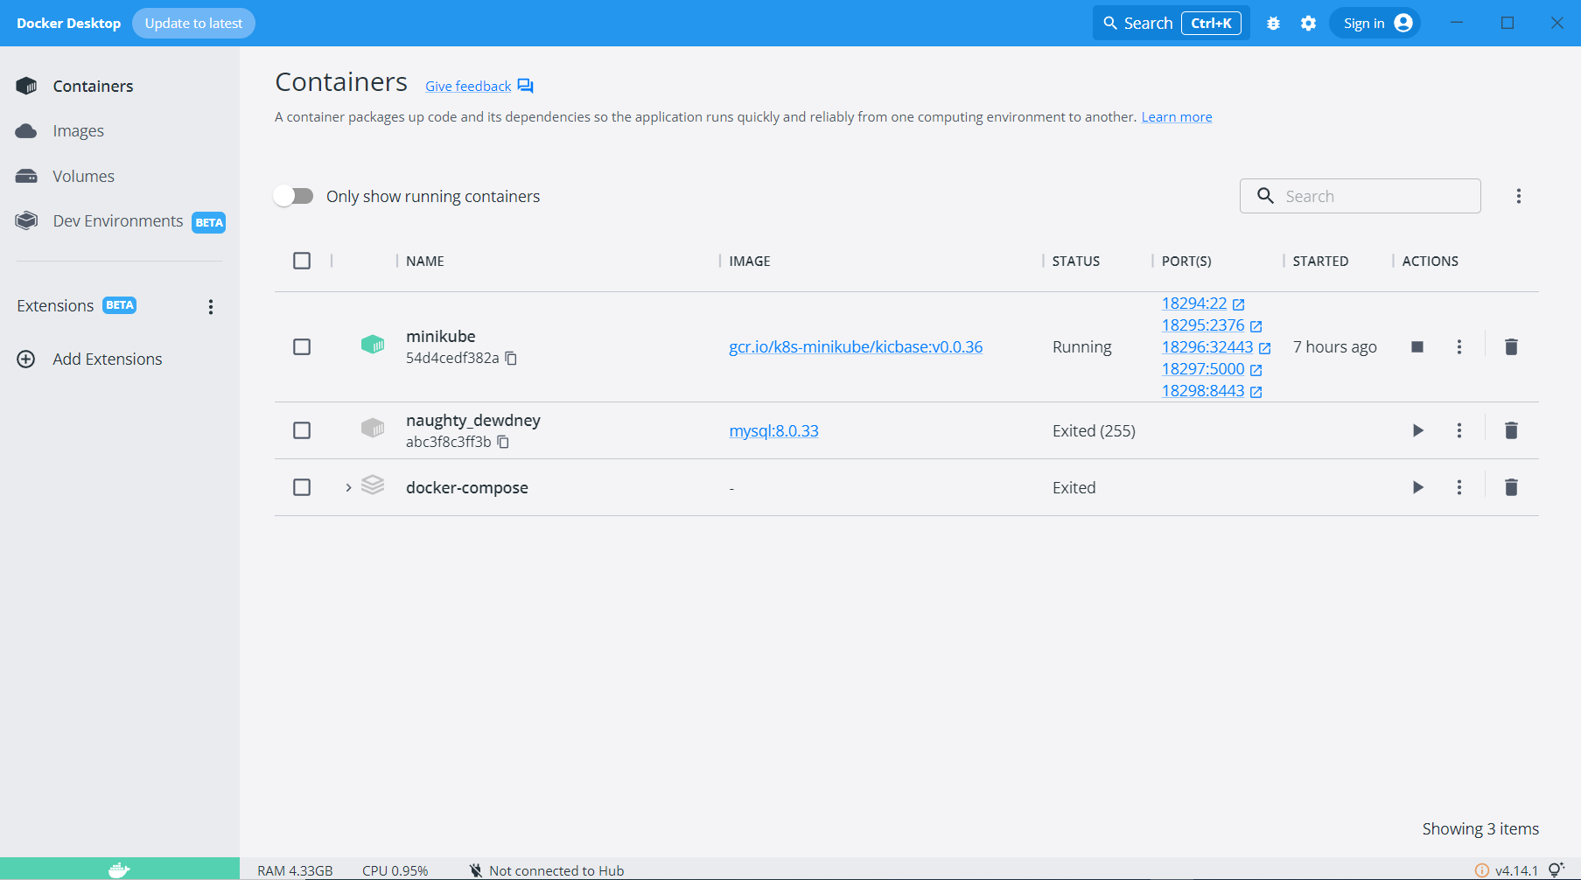
Task: Click the lightbulb notification icon in status bar
Action: click(1556, 870)
